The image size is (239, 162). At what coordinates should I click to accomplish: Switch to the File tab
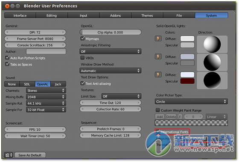179,15
